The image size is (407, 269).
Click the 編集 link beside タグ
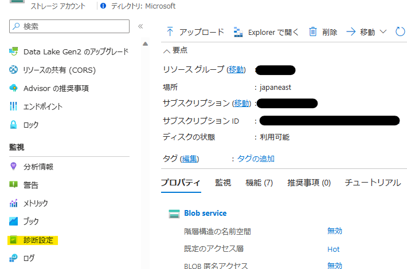[189, 159]
